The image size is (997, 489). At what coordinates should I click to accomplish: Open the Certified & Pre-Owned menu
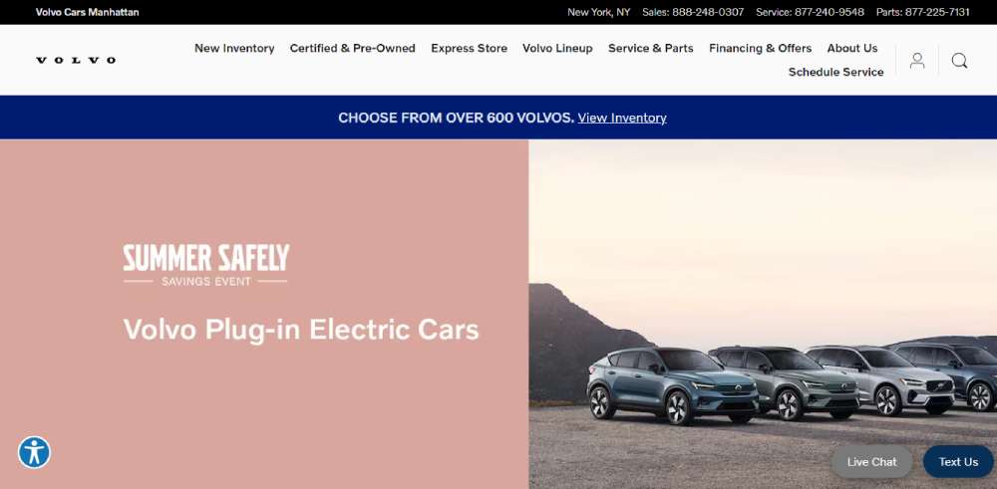[x=352, y=48]
